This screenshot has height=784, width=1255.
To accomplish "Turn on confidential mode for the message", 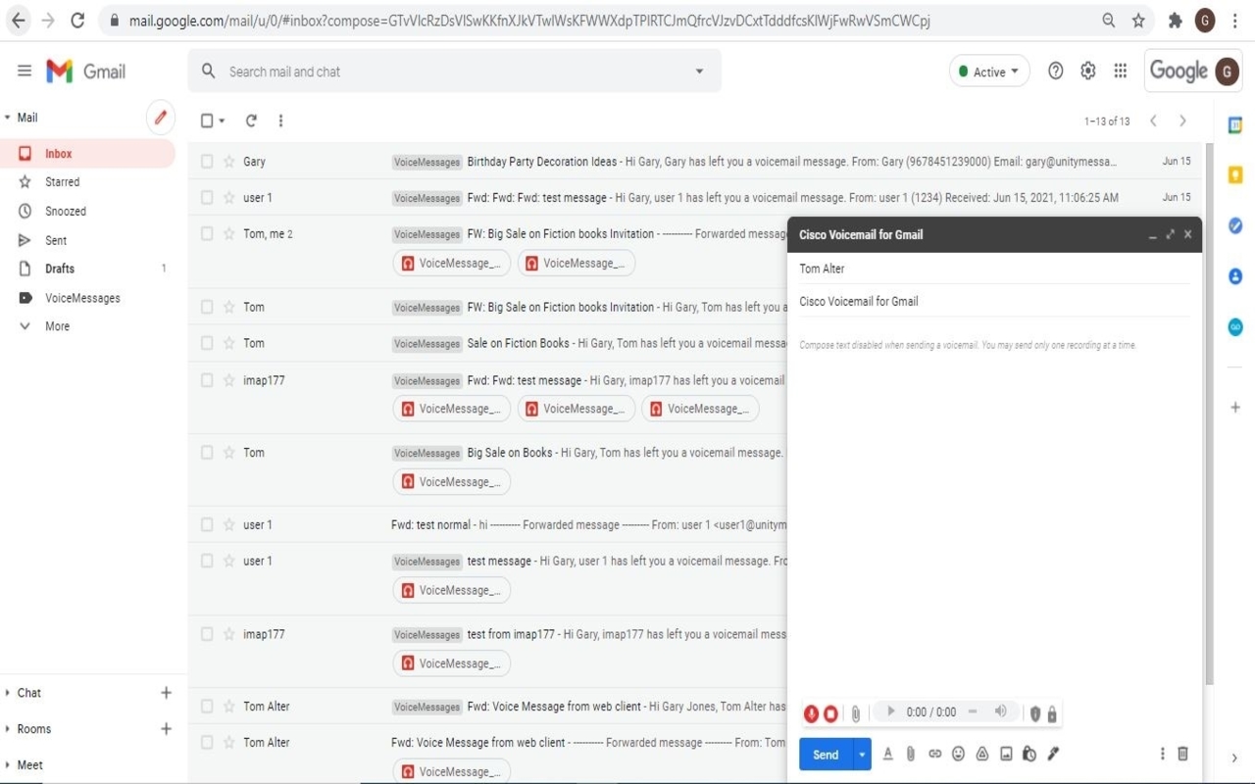I will (1029, 754).
